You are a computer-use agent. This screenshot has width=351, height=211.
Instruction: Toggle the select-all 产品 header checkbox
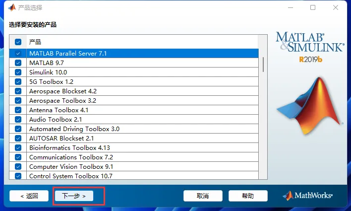(18, 42)
